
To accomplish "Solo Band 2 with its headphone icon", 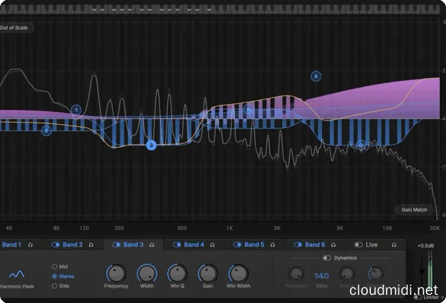I will (91, 245).
